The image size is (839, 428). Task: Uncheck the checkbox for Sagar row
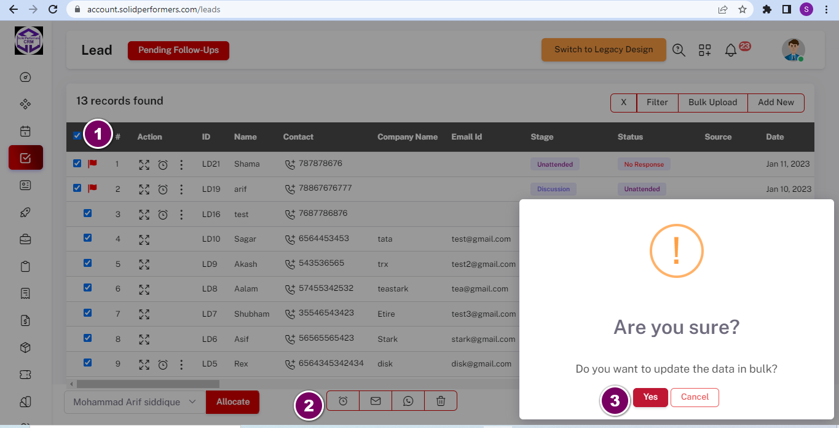tap(87, 238)
